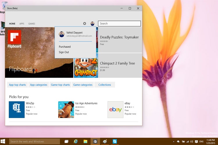Open the Ice Age Adventures icon
This screenshot has width=218, height=145.
[66, 110]
